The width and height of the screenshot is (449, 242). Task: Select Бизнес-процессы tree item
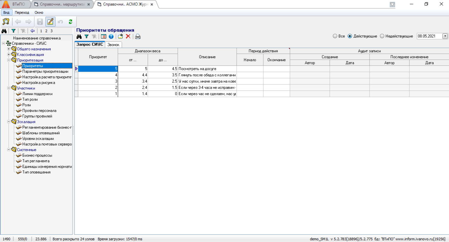pos(37,156)
